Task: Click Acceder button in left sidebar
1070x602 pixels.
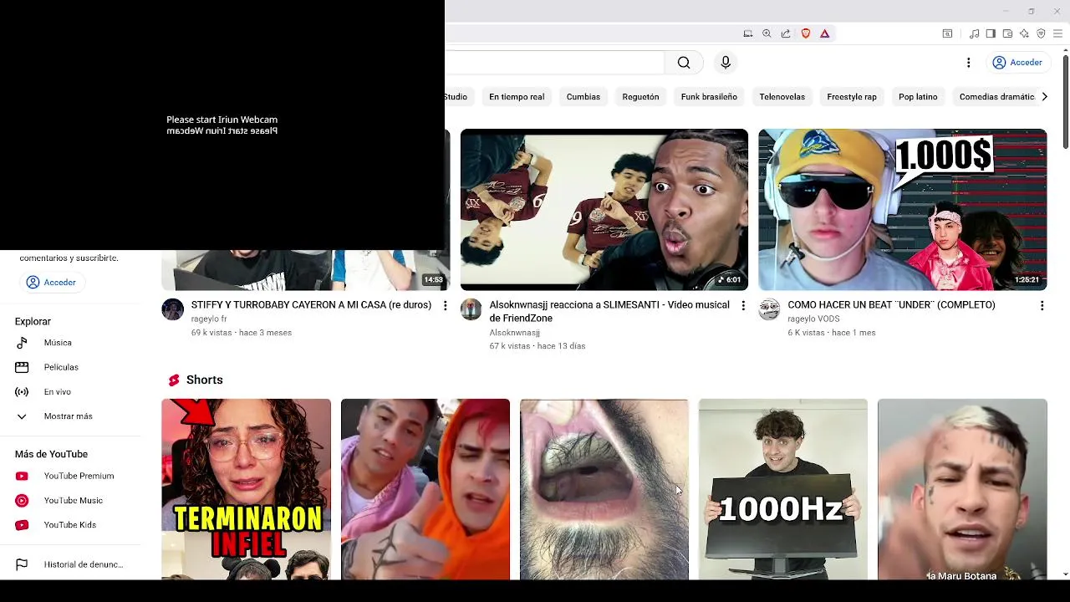Action: pos(52,283)
